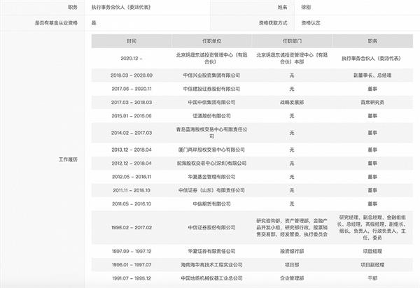Click '执行事务合伙人（委派代表）' inside the table
The image size is (420, 288).
tap(371, 58)
